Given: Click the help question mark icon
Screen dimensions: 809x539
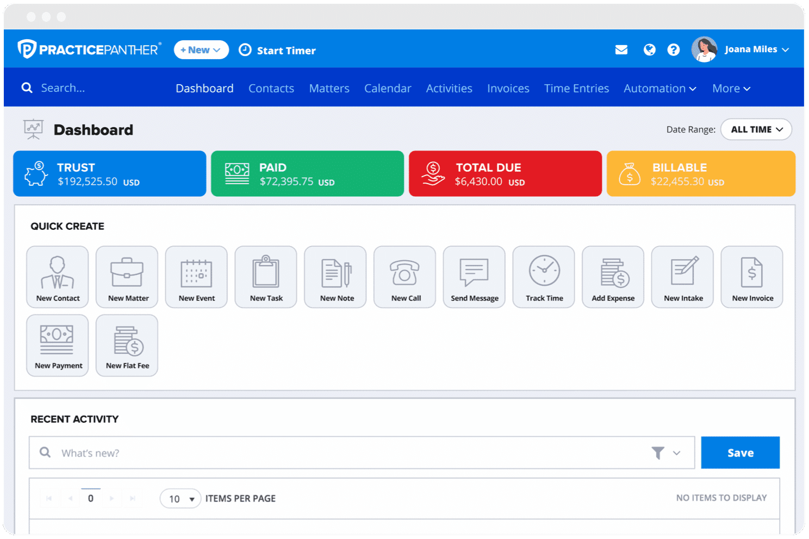Looking at the screenshot, I should (x=674, y=49).
